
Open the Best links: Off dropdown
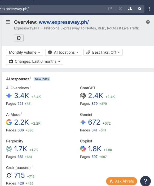coord(103,52)
